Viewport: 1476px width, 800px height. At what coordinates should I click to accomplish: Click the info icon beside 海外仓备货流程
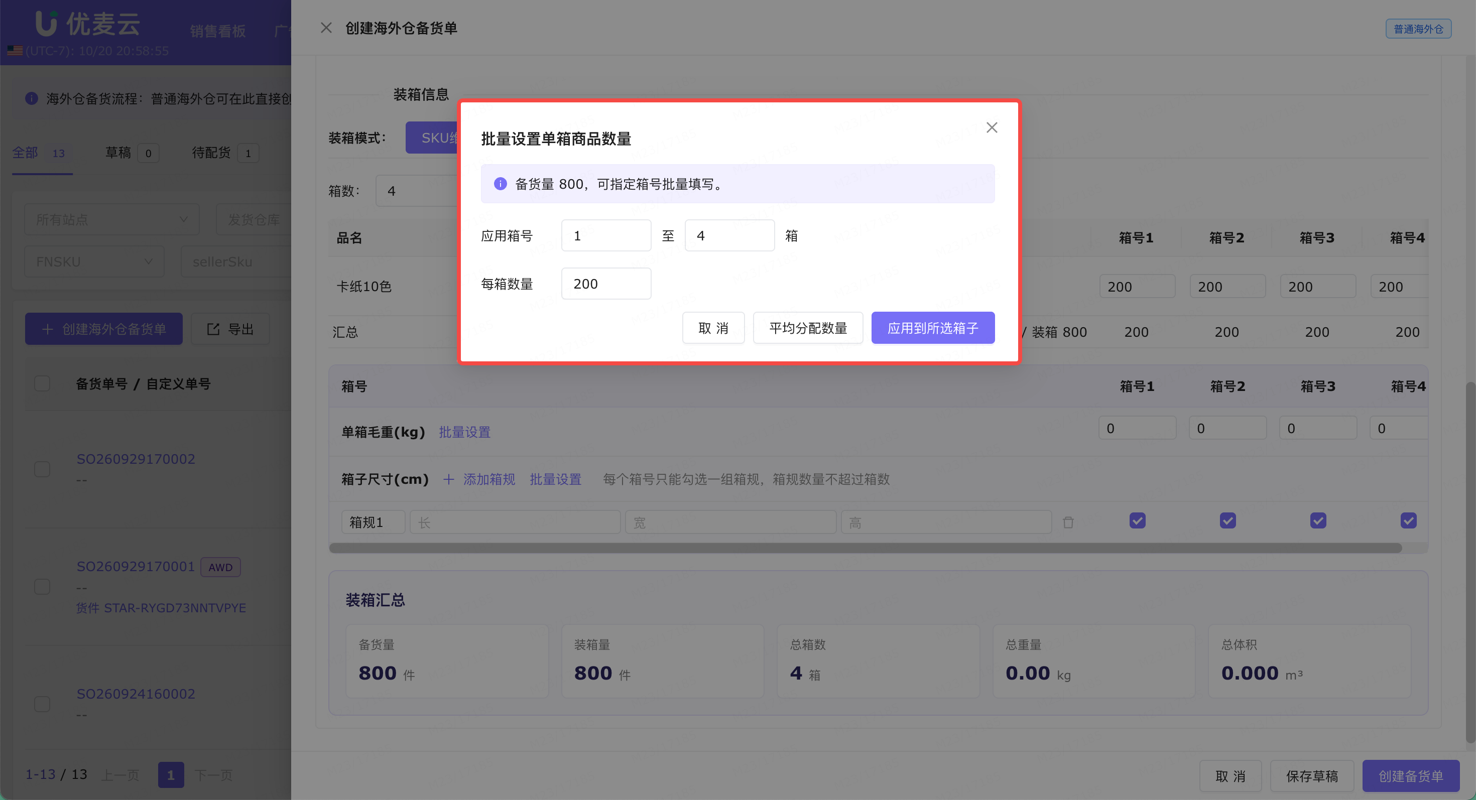pyautogui.click(x=32, y=98)
